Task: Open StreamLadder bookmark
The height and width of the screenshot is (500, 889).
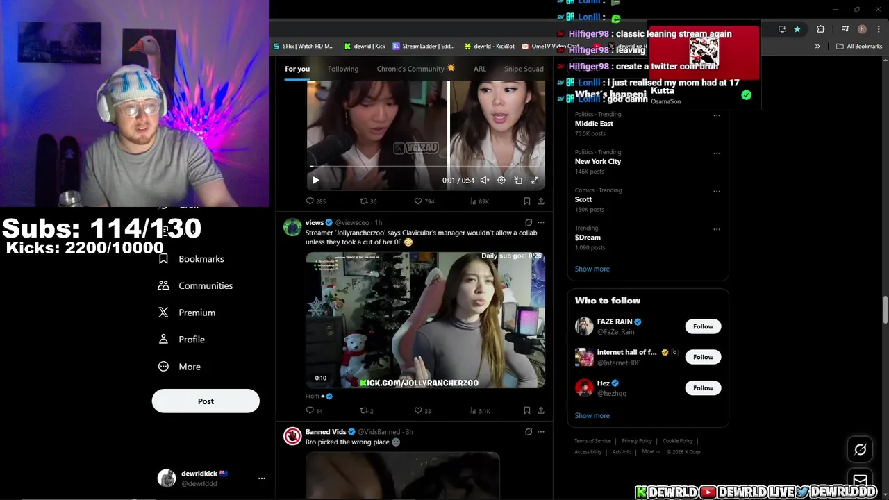Action: tap(423, 46)
